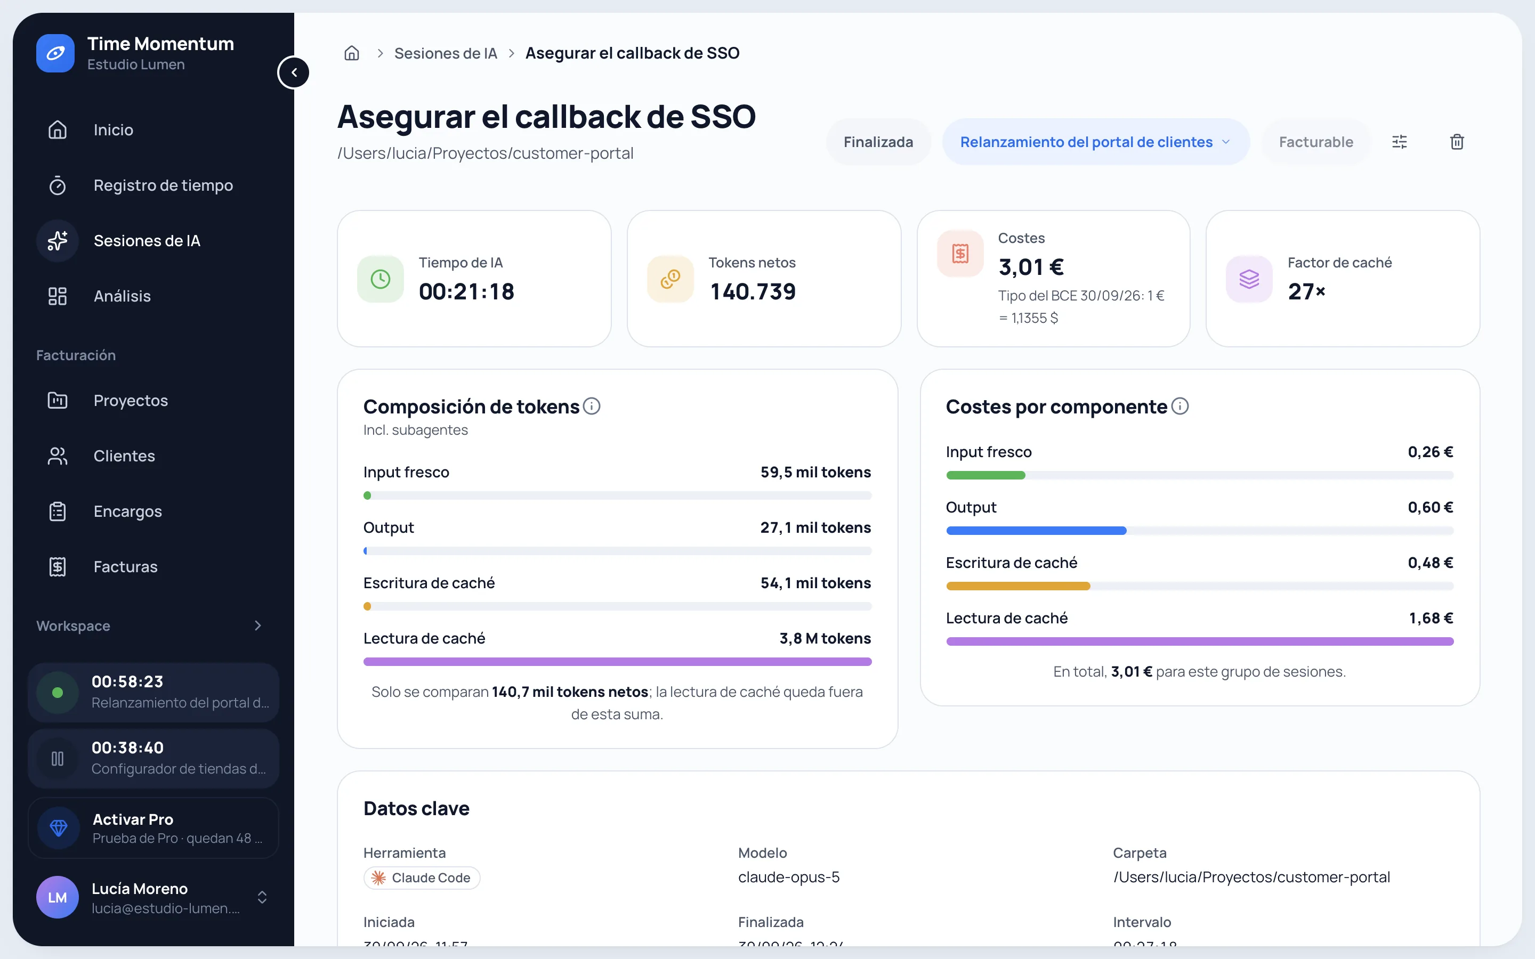Open Análisis in the sidebar
This screenshot has height=959, width=1535.
click(x=153, y=296)
